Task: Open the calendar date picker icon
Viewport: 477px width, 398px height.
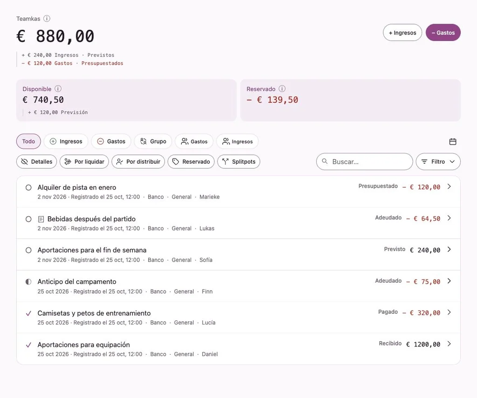Action: tap(453, 141)
